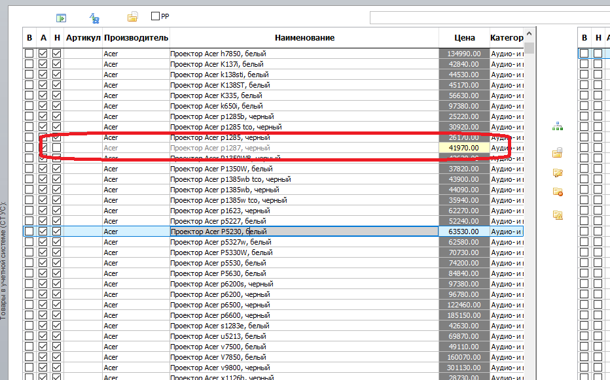Tick column B checkbox for Acer K335 row
The width and height of the screenshot is (610, 380).
click(x=29, y=95)
